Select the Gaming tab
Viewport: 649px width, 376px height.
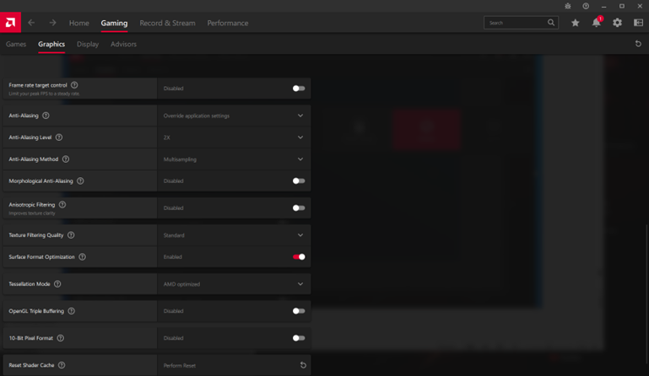point(114,23)
